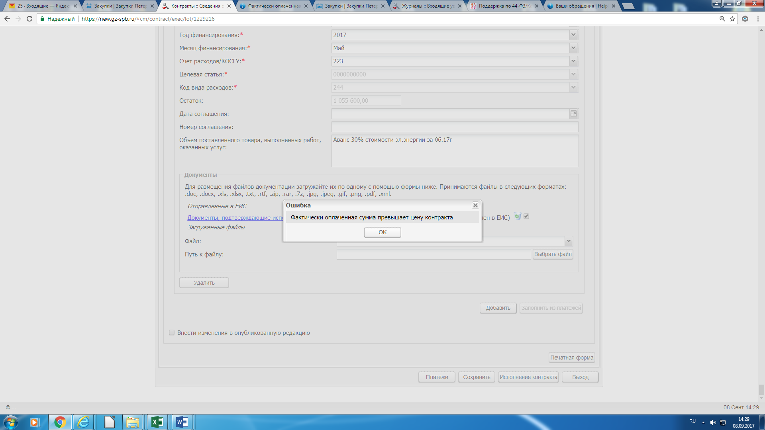Viewport: 765px width, 430px height.
Task: Expand the Счет расходов/КОСГУ dropdown
Action: point(573,61)
